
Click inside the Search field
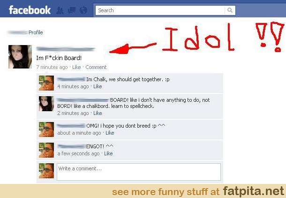[160, 10]
